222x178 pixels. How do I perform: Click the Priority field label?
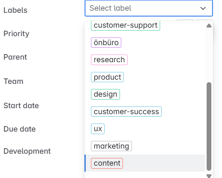16,34
